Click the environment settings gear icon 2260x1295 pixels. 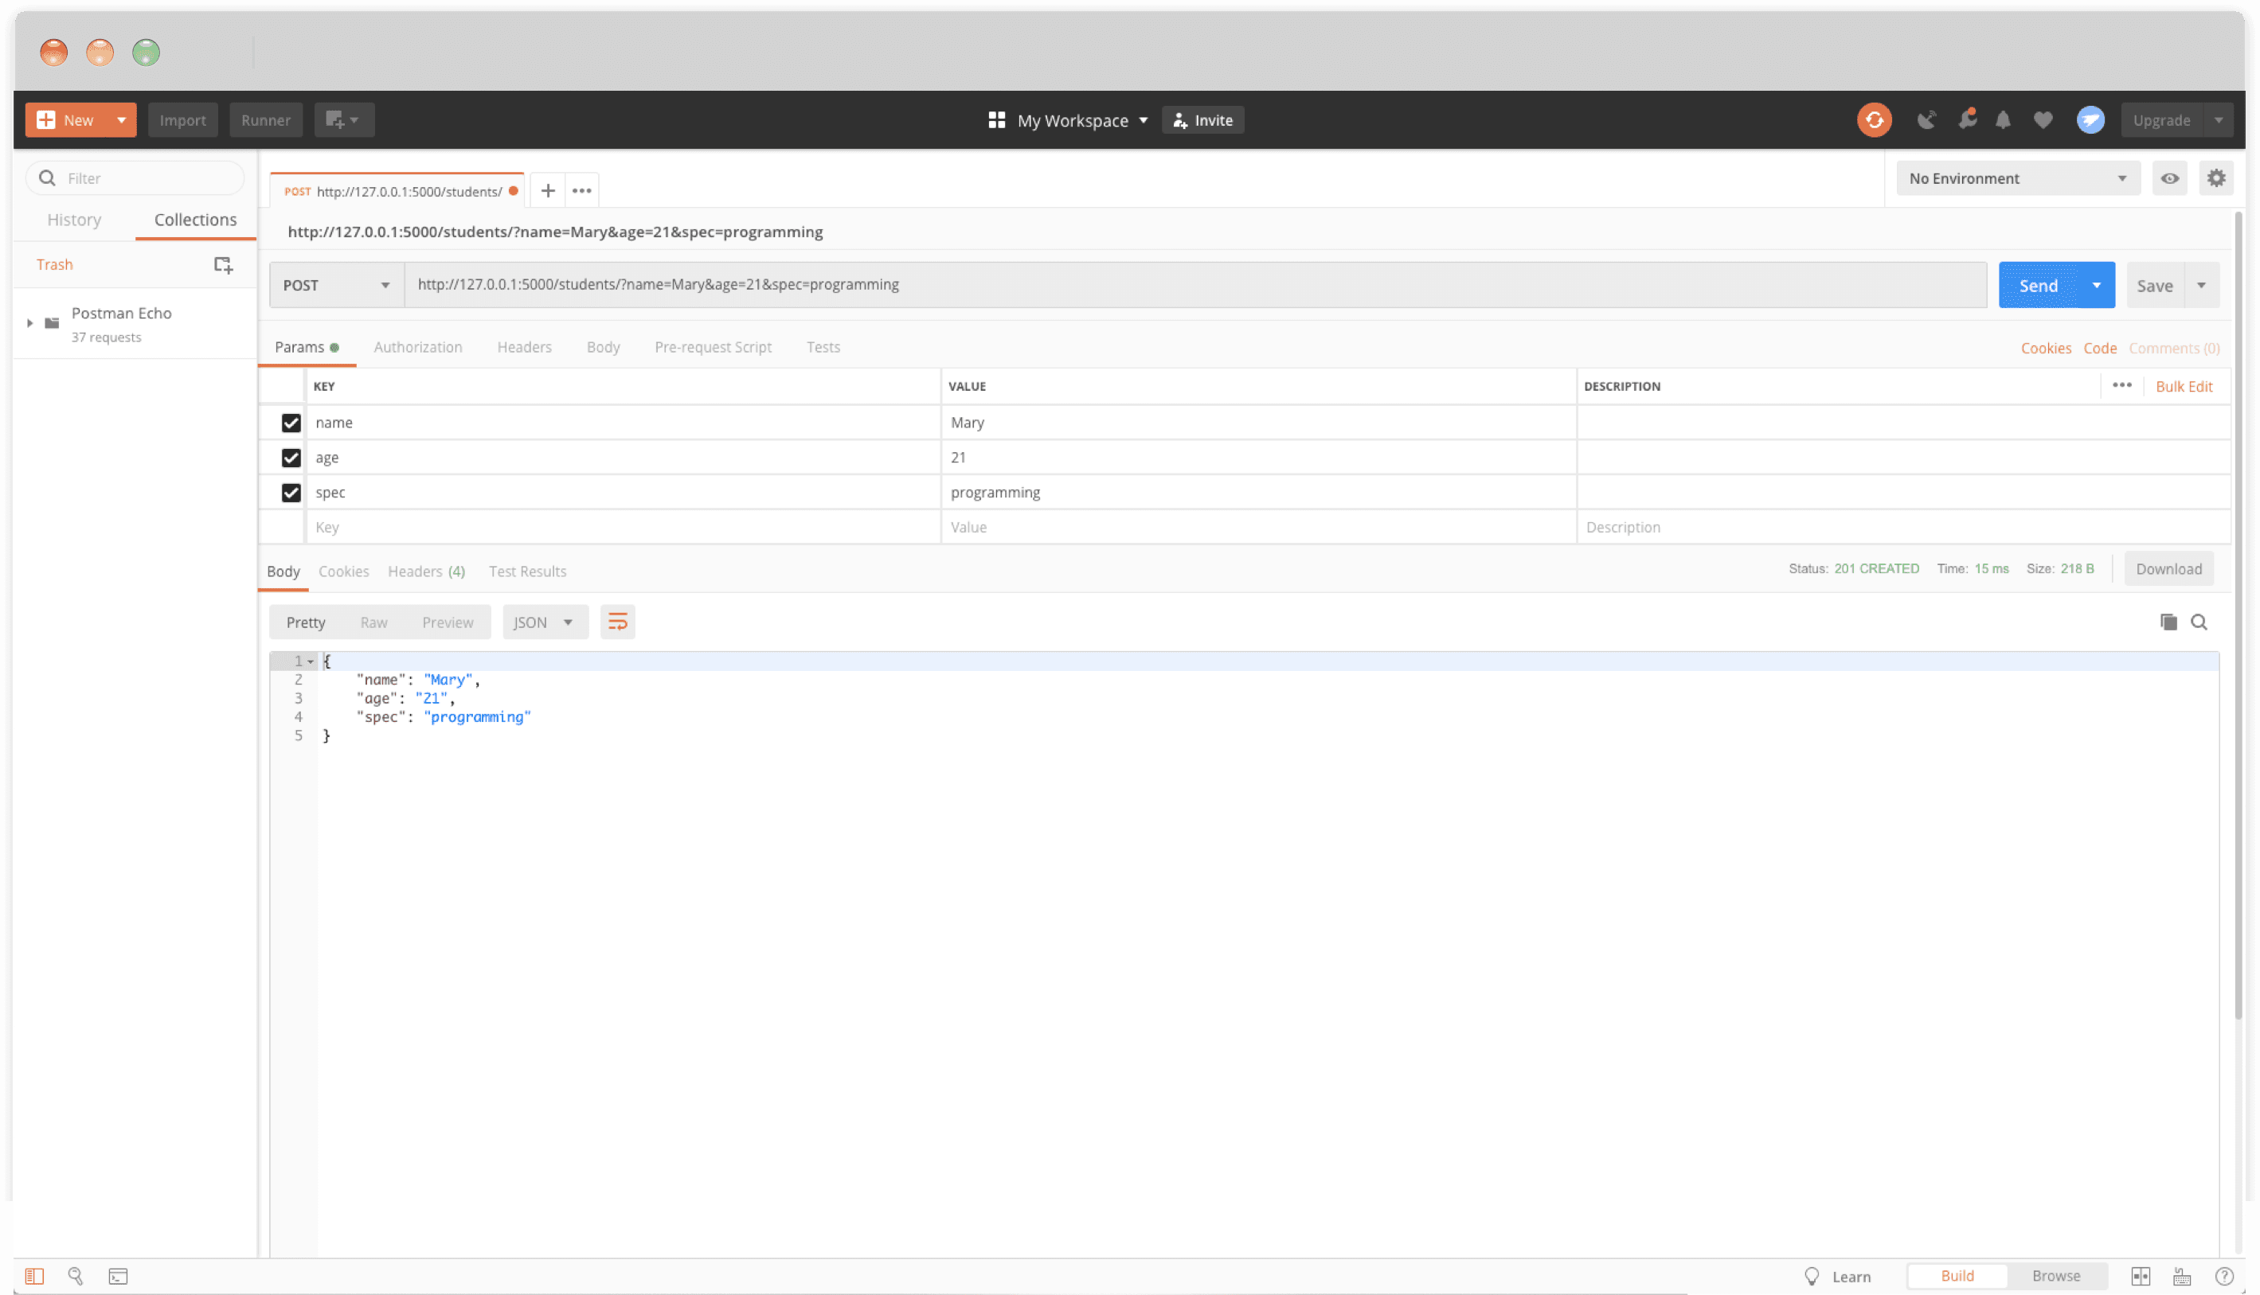2216,178
